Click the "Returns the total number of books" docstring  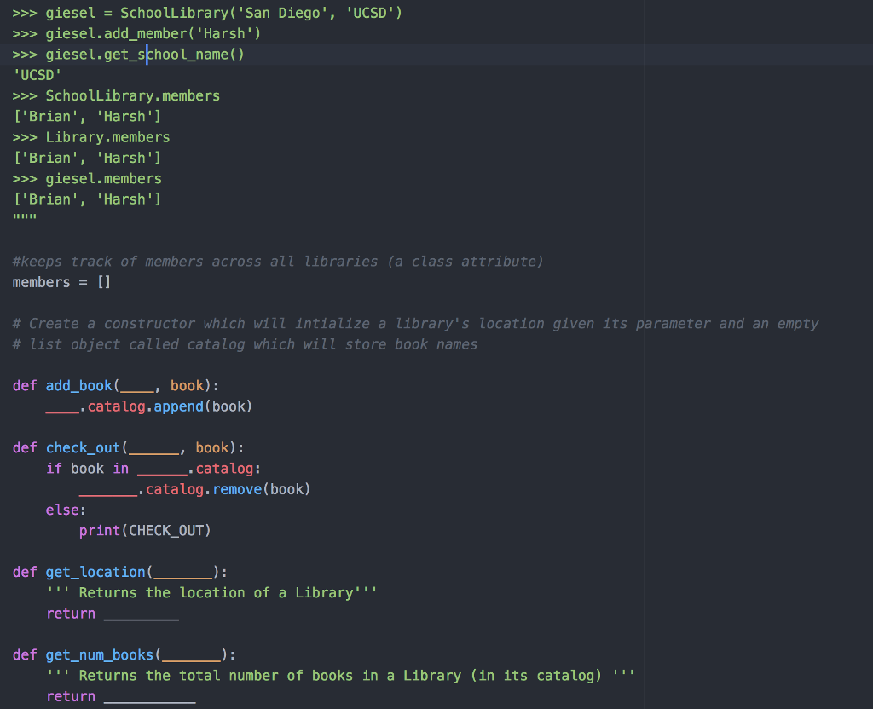340,676
